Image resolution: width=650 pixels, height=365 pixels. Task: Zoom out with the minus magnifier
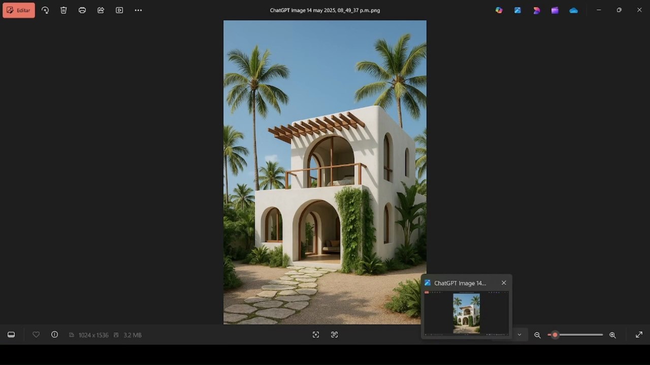click(x=537, y=335)
